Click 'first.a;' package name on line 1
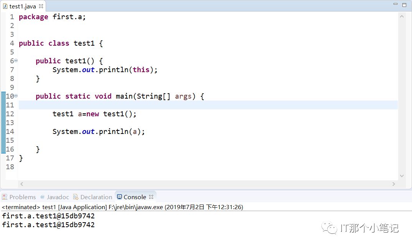This screenshot has height=246, width=412. 69,17
